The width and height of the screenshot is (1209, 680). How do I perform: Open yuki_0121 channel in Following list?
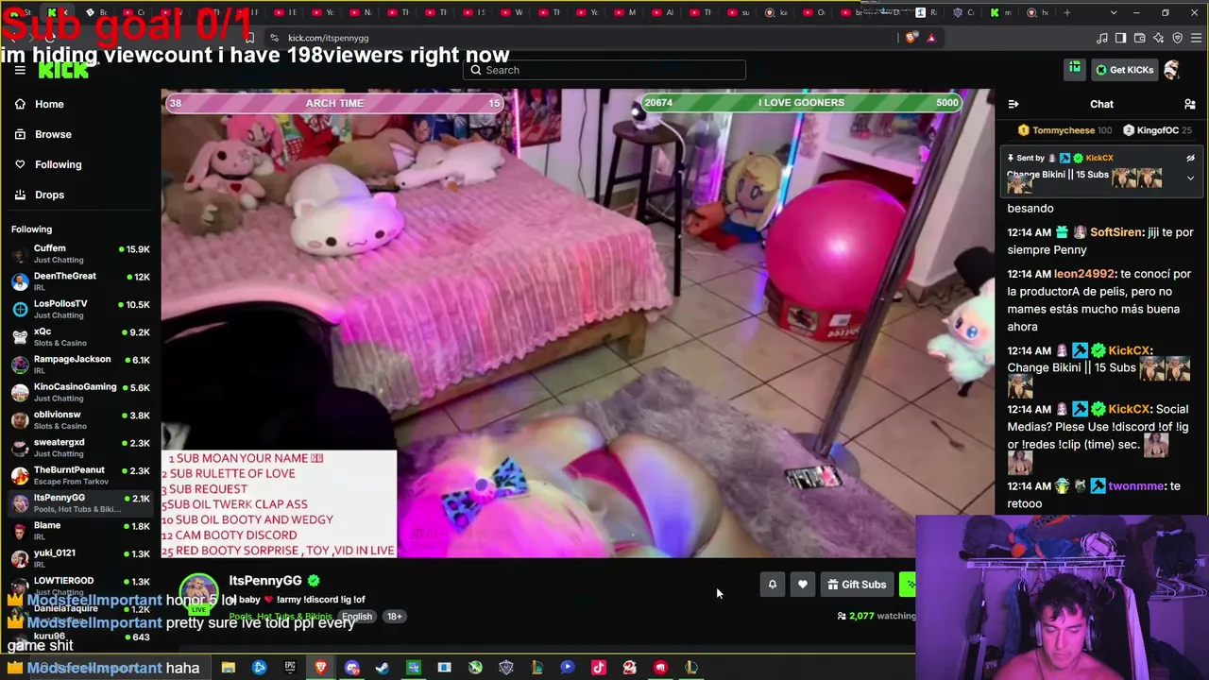click(79, 558)
